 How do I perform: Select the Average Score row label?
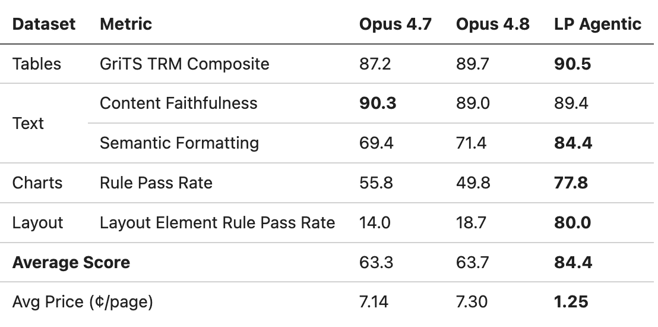tap(71, 262)
